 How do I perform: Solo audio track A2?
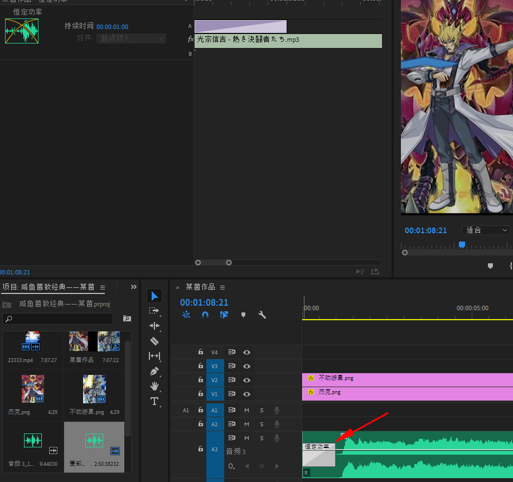click(262, 425)
